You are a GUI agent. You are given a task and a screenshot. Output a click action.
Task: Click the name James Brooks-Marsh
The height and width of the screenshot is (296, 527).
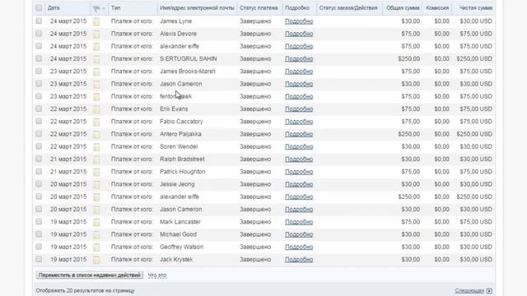point(188,72)
